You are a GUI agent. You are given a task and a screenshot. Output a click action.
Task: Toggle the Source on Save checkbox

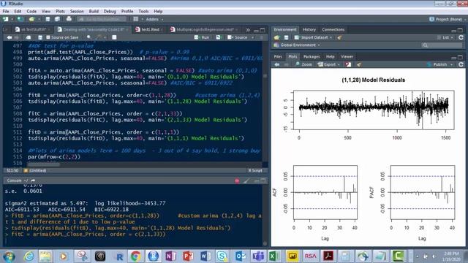tap(48, 37)
